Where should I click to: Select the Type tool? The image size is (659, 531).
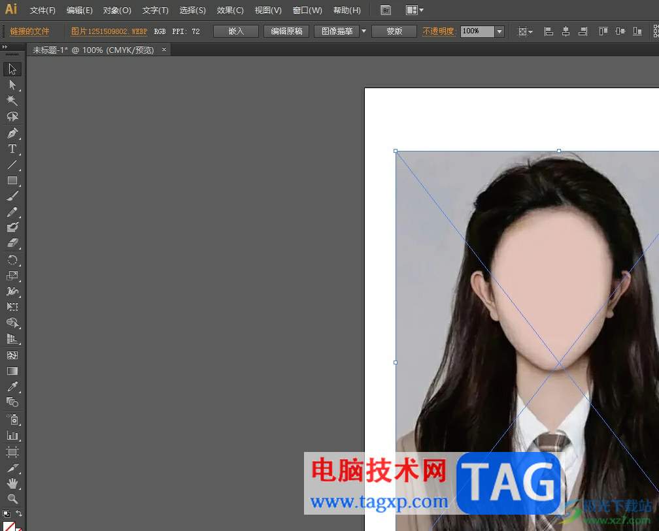tap(12, 149)
